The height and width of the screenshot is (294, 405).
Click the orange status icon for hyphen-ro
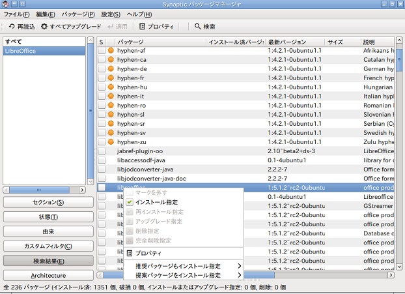111,105
